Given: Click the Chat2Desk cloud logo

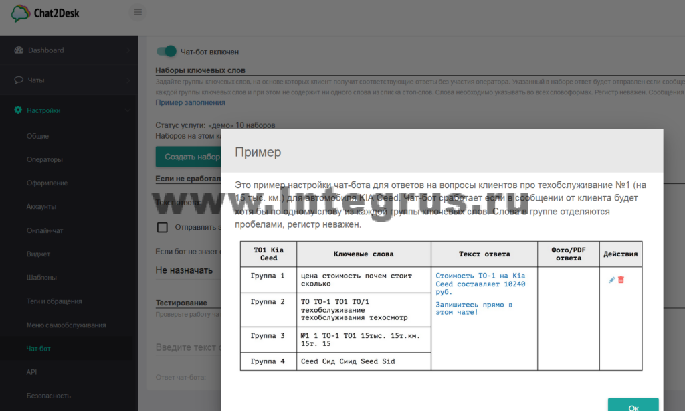Looking at the screenshot, I should click(x=20, y=13).
